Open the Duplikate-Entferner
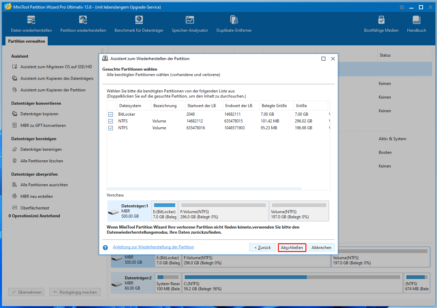Image resolution: width=437 pixels, height=308 pixels. (234, 23)
